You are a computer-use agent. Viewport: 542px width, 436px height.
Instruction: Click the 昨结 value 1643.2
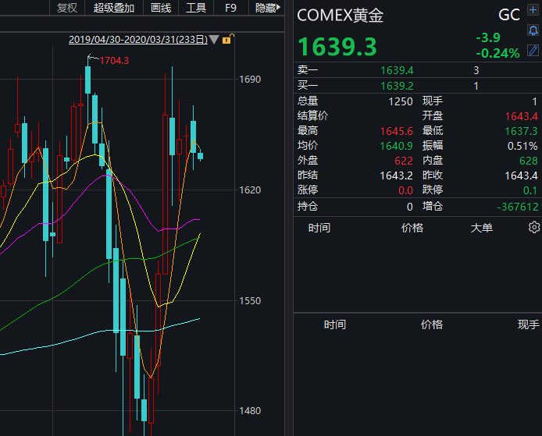397,175
